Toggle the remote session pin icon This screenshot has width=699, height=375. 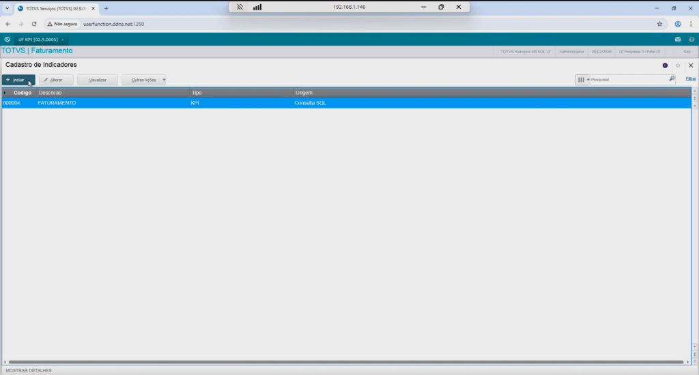(x=240, y=7)
